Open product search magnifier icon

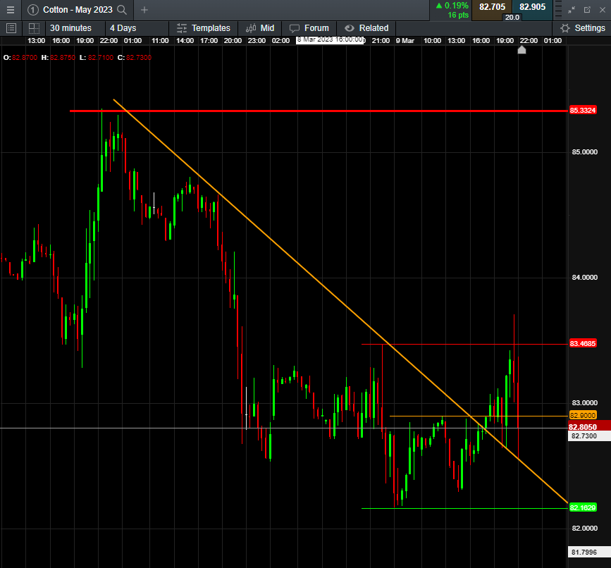click(122, 10)
